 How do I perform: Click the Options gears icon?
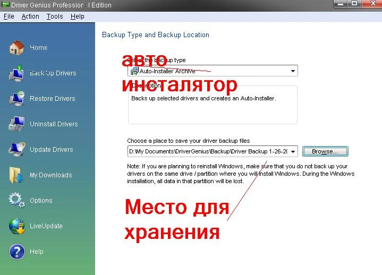click(16, 200)
